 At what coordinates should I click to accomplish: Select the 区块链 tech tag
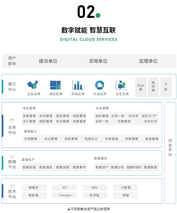click(x=95, y=195)
